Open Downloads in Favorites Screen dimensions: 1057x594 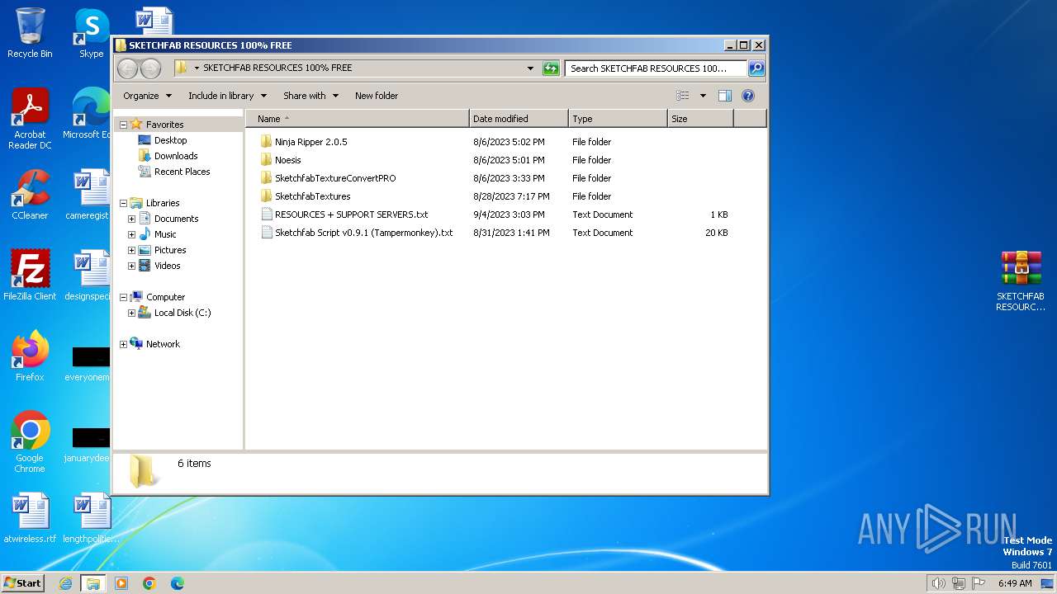coord(175,156)
